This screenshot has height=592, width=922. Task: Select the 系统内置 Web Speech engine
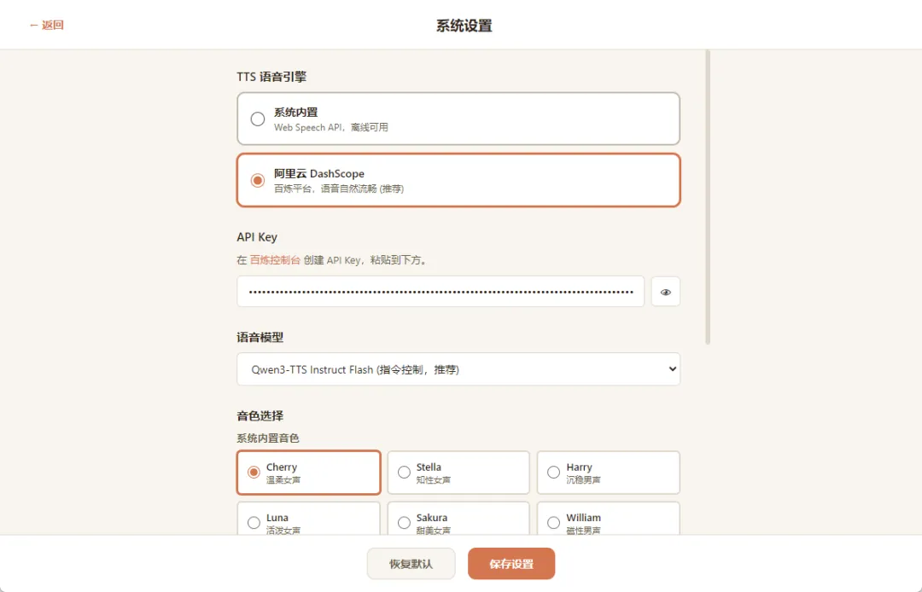[x=458, y=119]
